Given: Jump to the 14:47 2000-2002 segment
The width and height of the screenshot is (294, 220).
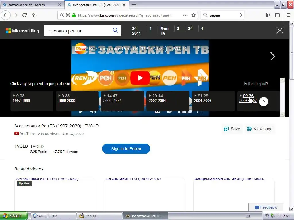Looking at the screenshot, I should (x=122, y=101).
